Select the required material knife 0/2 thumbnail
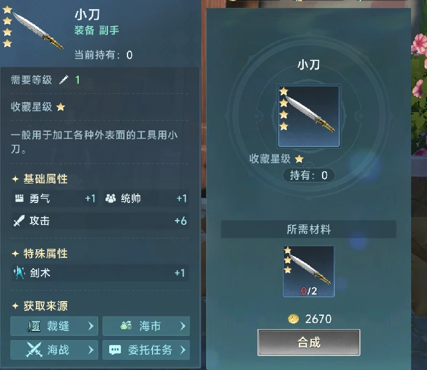 [309, 271]
